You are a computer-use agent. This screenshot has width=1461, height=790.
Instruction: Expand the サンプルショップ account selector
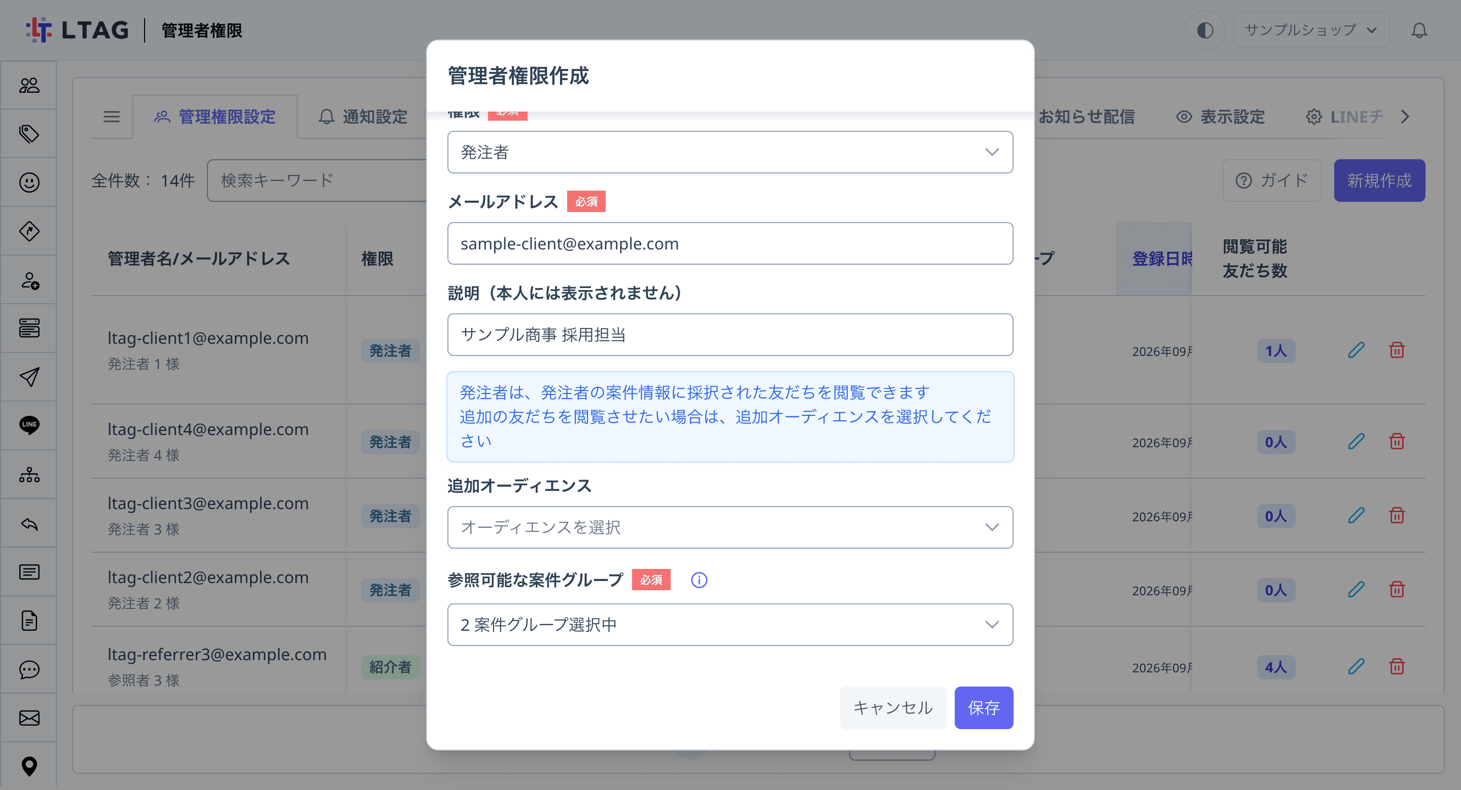1311,30
